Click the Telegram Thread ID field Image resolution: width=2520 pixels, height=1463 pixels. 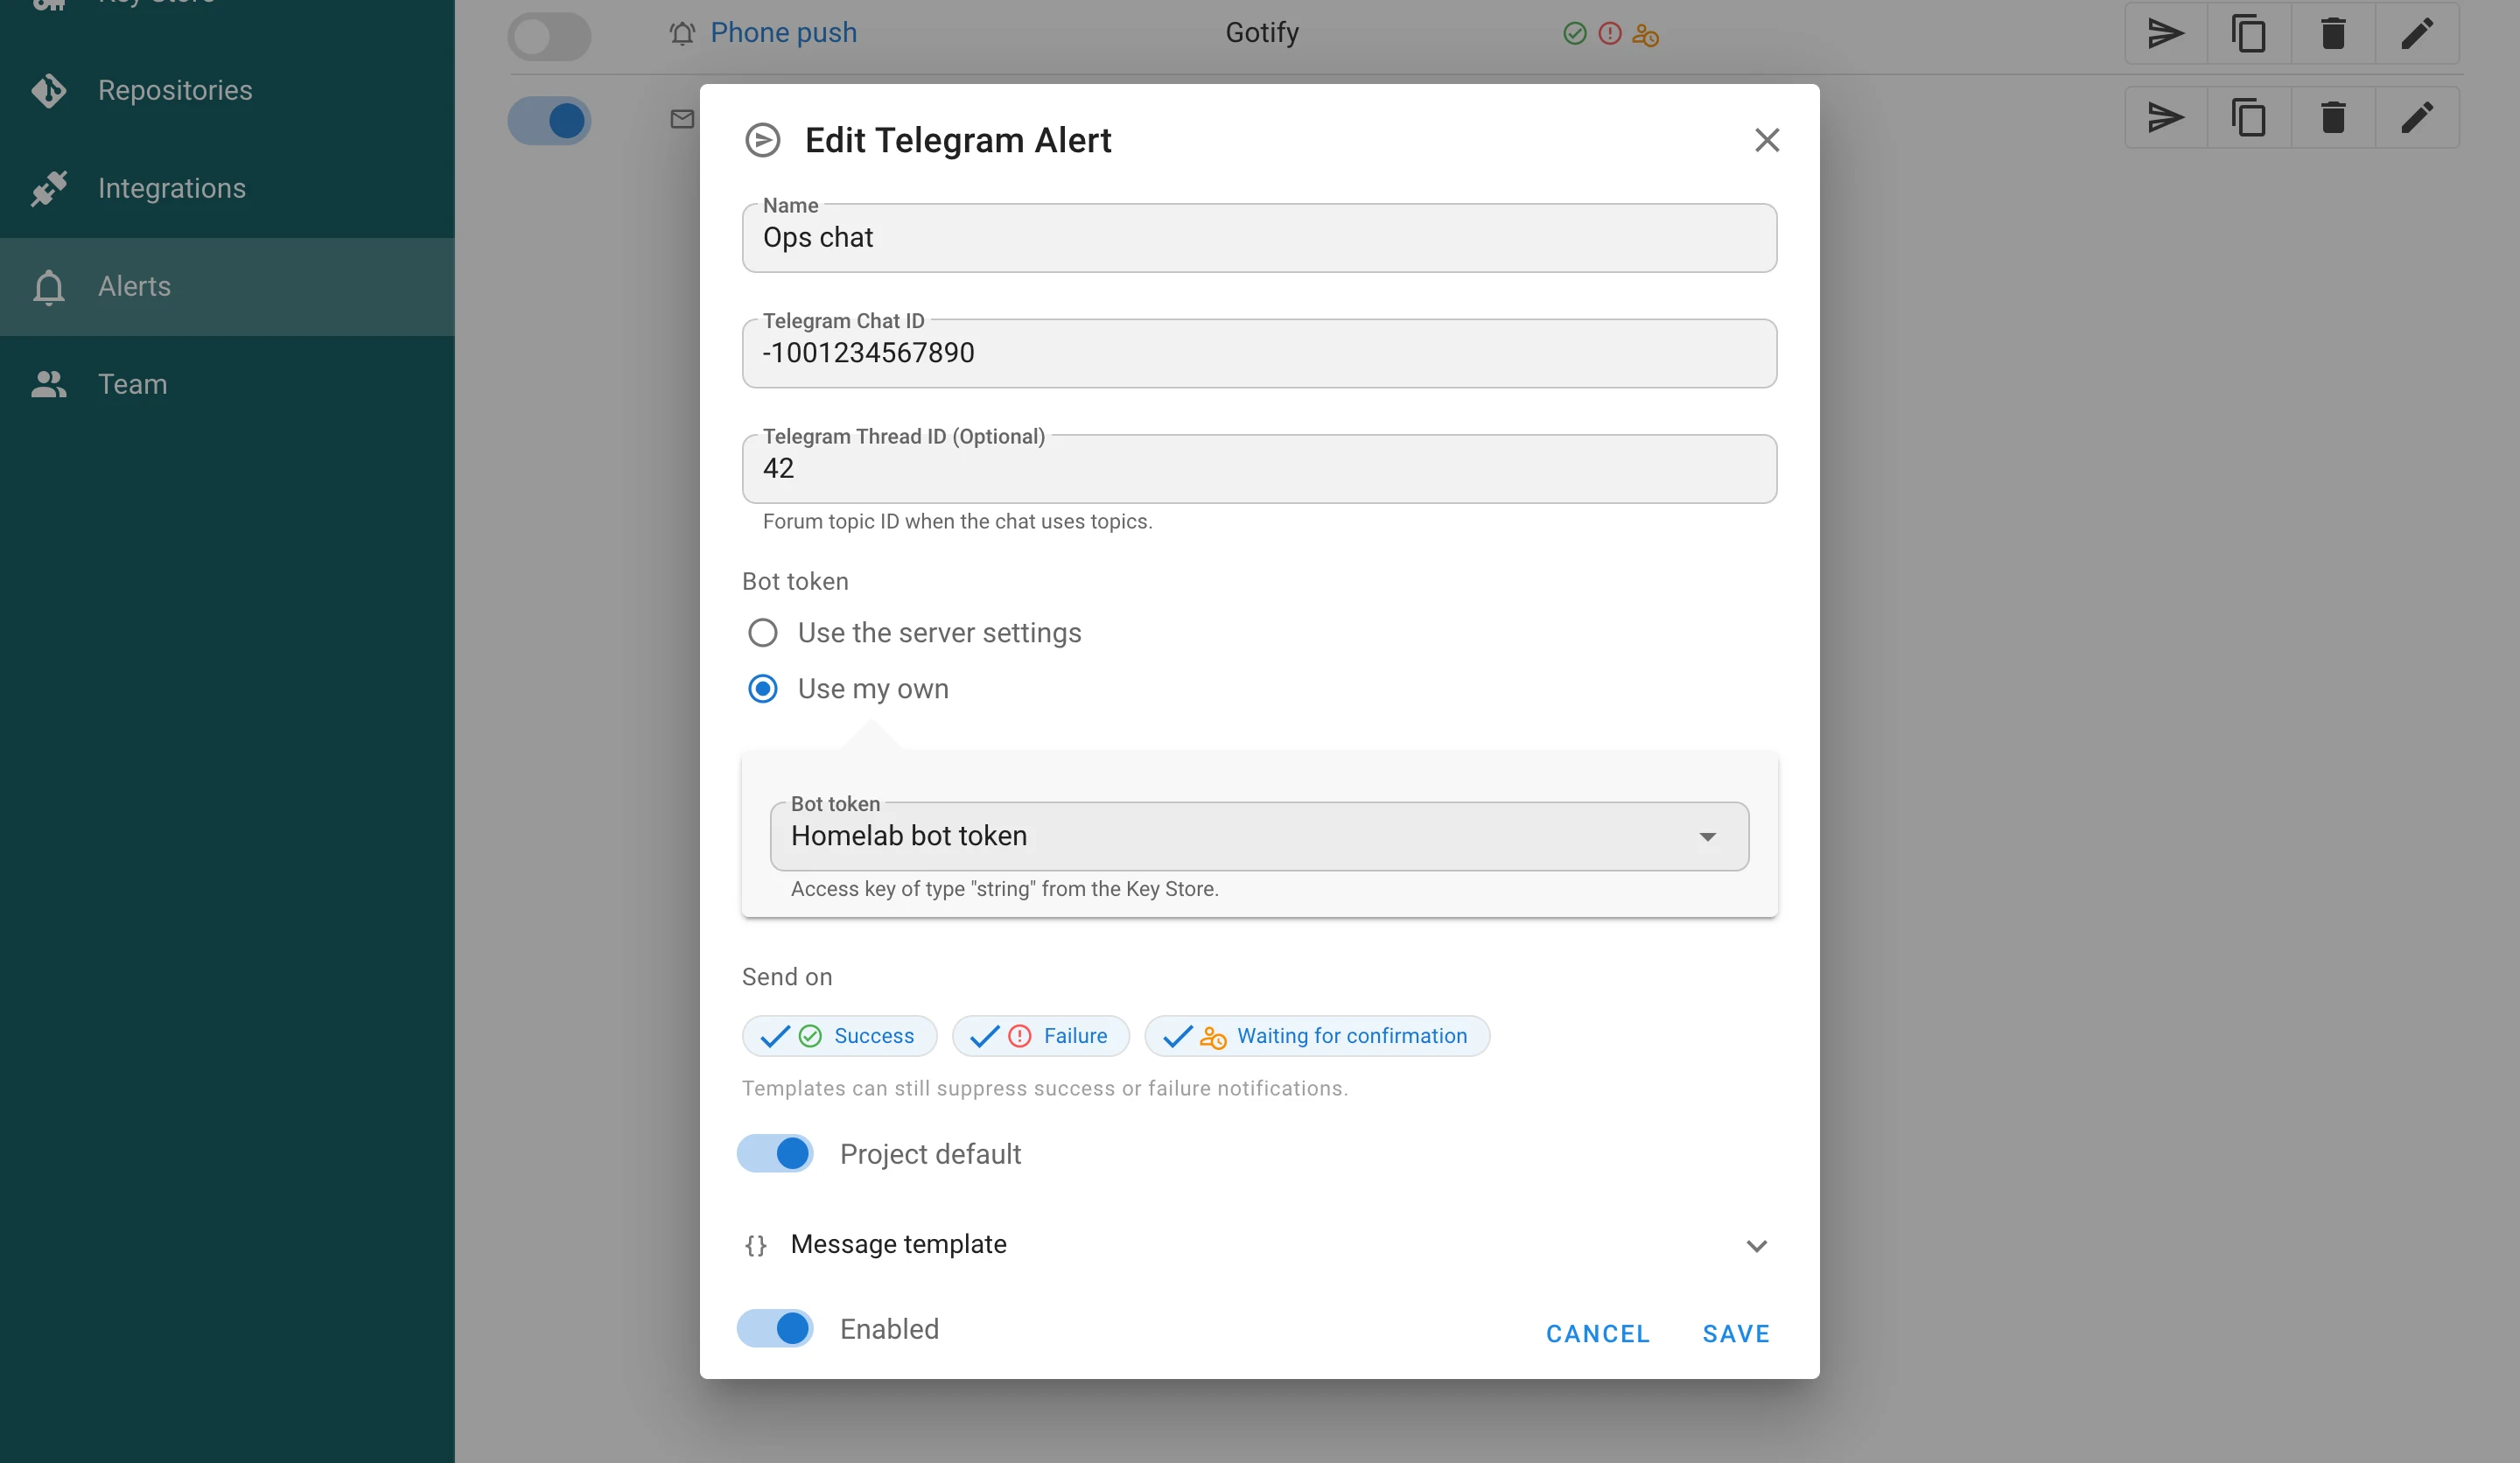(1259, 468)
